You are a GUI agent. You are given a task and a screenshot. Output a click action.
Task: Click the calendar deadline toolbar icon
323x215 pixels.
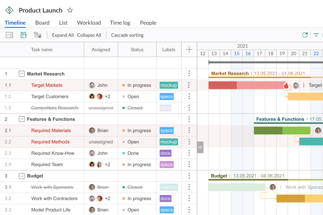tap(23, 35)
